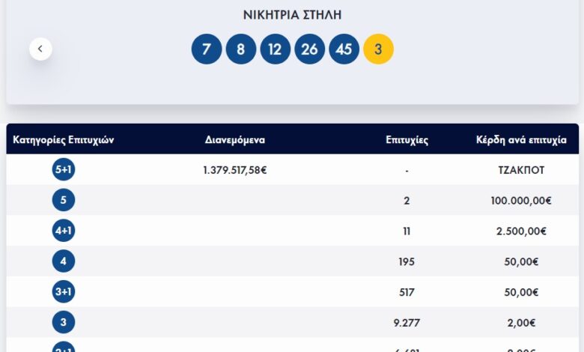
Task: Select the 3+1 category badge
Action: click(64, 292)
